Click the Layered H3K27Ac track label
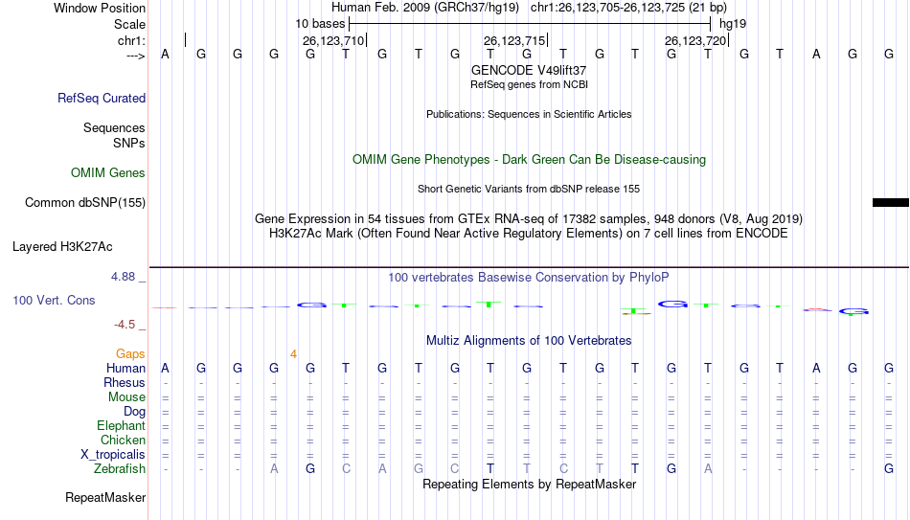 coord(62,247)
